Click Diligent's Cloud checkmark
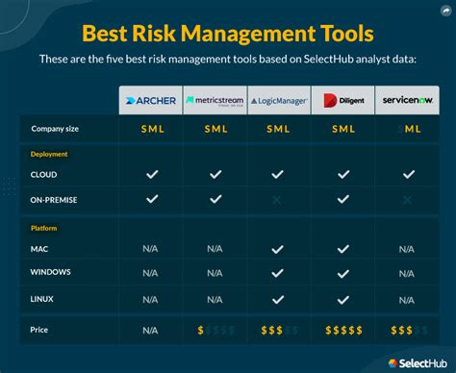The image size is (456, 373). pos(343,175)
